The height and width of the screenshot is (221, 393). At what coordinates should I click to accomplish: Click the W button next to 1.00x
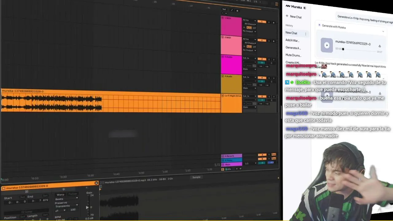point(240,169)
